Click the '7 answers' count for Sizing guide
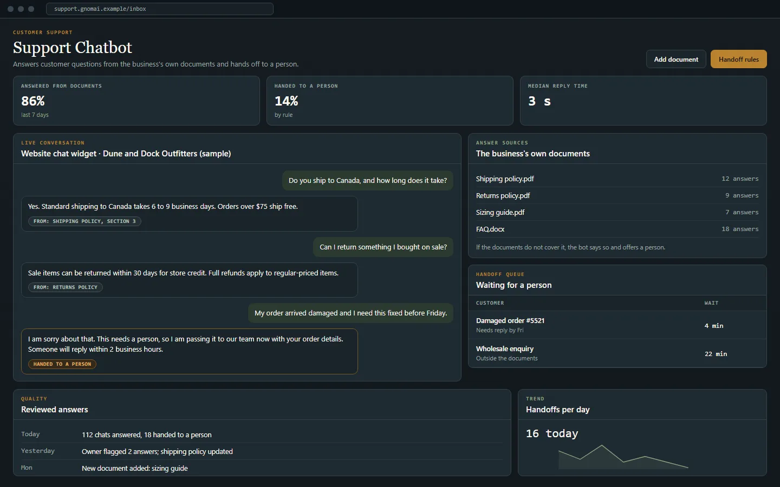 [742, 212]
